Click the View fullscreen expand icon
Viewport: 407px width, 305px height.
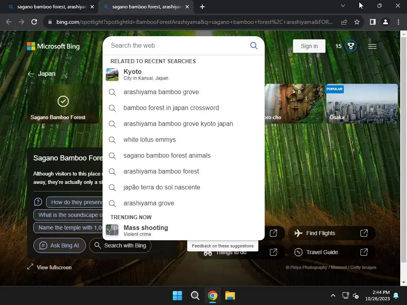[x=30, y=266]
